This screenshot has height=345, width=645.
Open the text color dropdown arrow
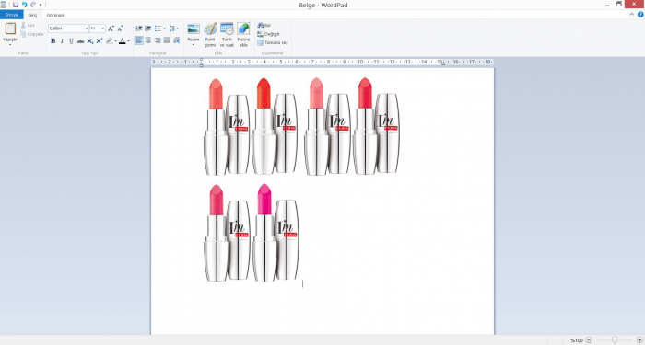(x=128, y=41)
